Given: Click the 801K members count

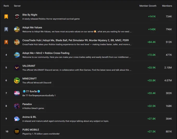Looking at the screenshot, I should coord(169,131).
